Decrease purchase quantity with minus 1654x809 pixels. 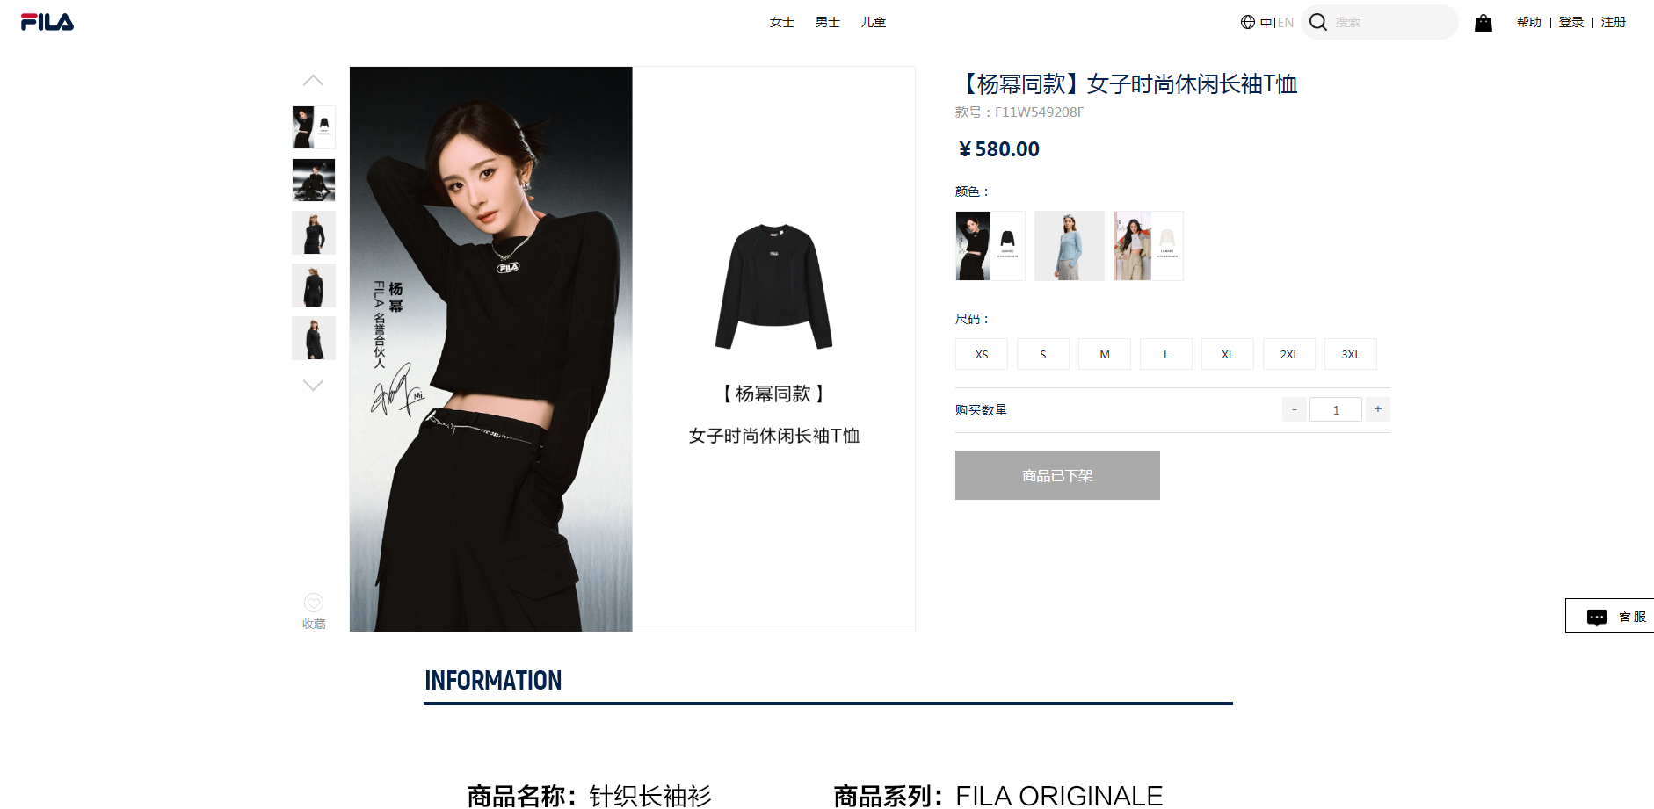coord(1294,409)
